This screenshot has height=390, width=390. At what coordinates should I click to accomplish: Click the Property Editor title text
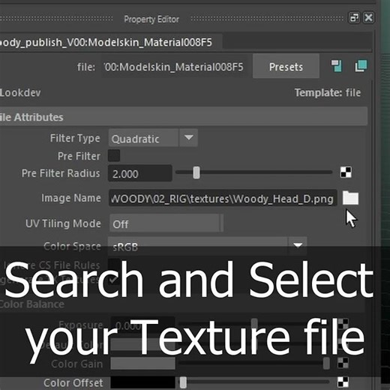151,19
